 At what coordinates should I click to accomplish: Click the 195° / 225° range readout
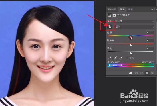pyautogui.click(x=114, y=62)
